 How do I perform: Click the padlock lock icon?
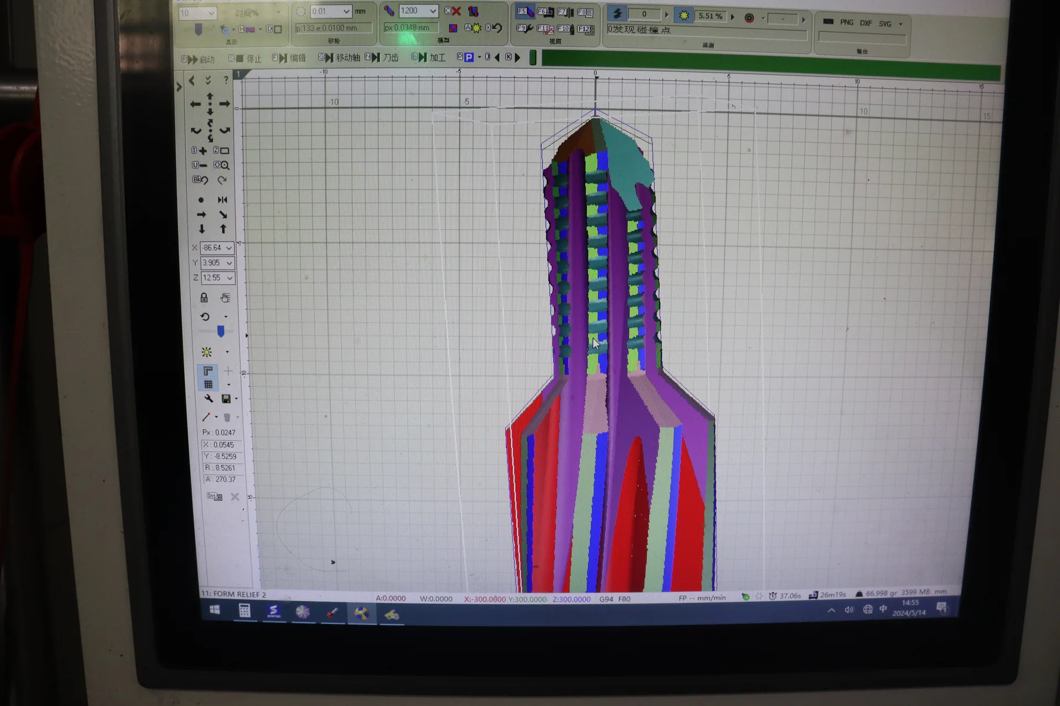(x=204, y=298)
